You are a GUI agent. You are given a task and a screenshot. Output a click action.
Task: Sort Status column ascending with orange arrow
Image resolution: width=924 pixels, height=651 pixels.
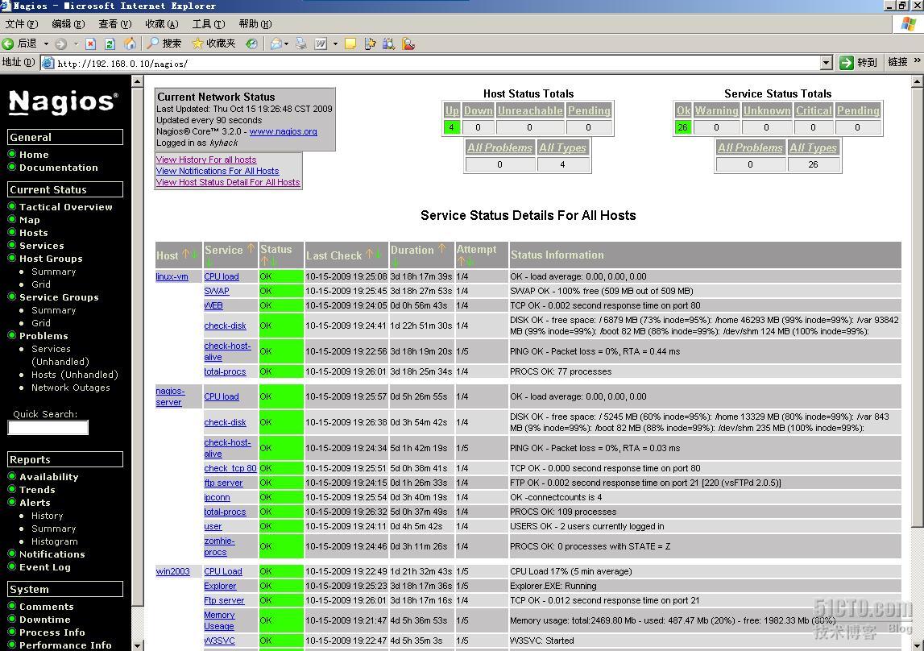[x=264, y=261]
